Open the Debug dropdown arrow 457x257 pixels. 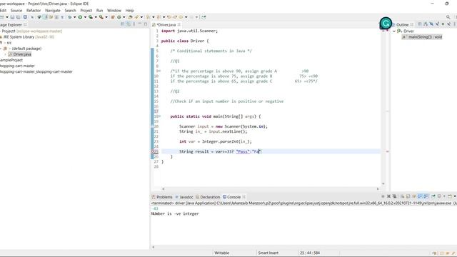click(74, 17)
